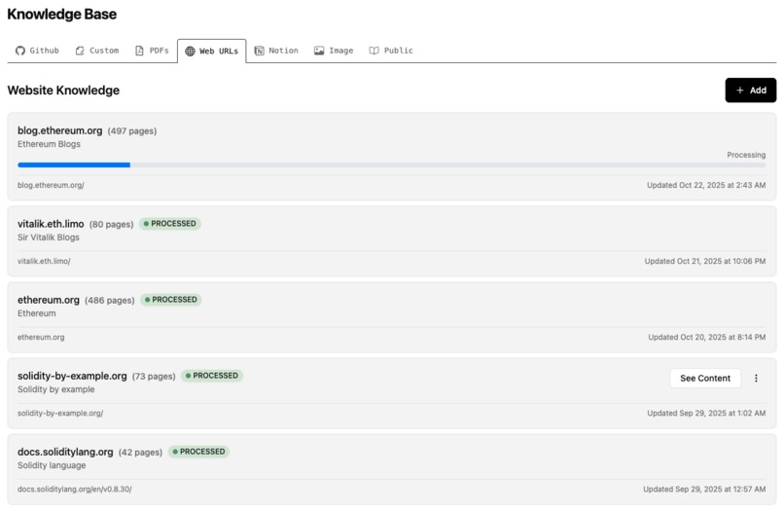Click the plus icon in Add button
Image resolution: width=784 pixels, height=511 pixels.
pos(740,91)
